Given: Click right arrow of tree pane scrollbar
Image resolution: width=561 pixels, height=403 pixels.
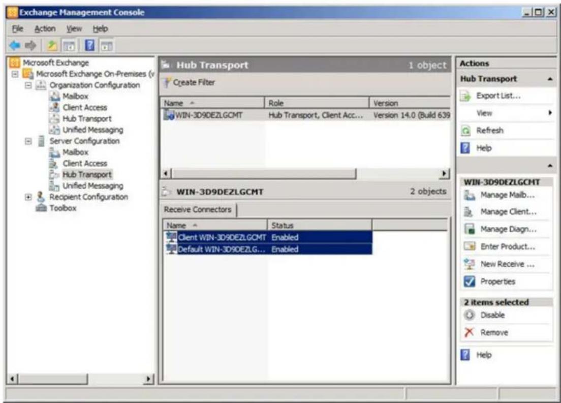Looking at the screenshot, I should [148, 379].
